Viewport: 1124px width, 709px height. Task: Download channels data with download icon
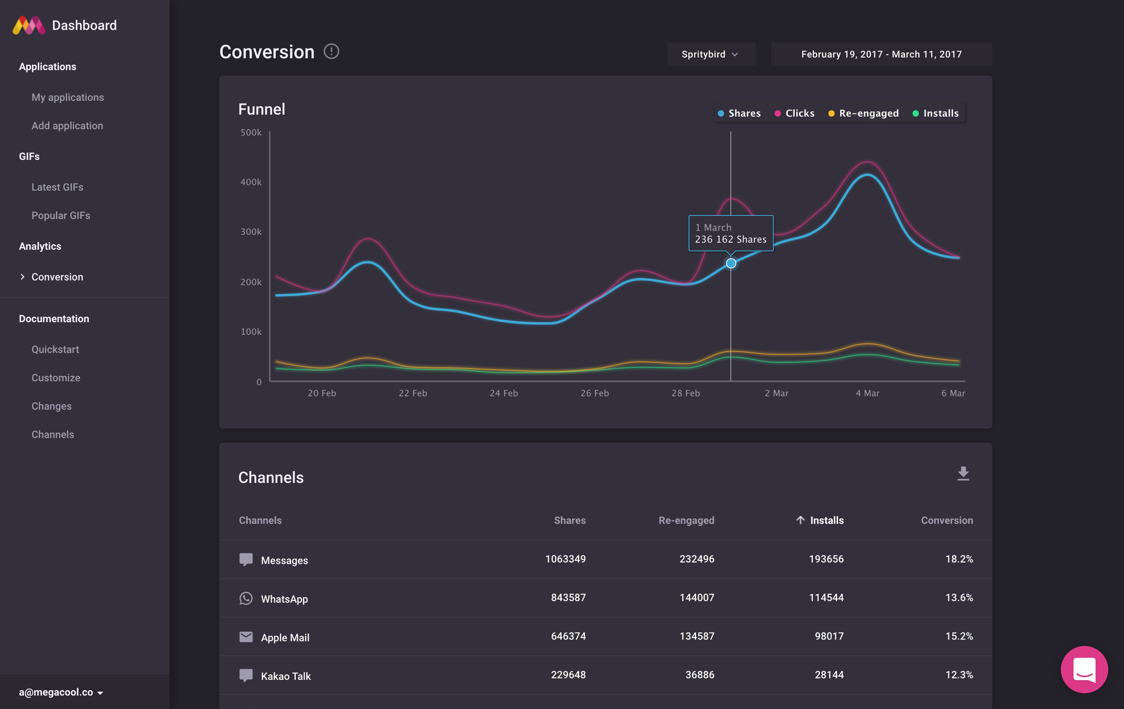point(963,474)
